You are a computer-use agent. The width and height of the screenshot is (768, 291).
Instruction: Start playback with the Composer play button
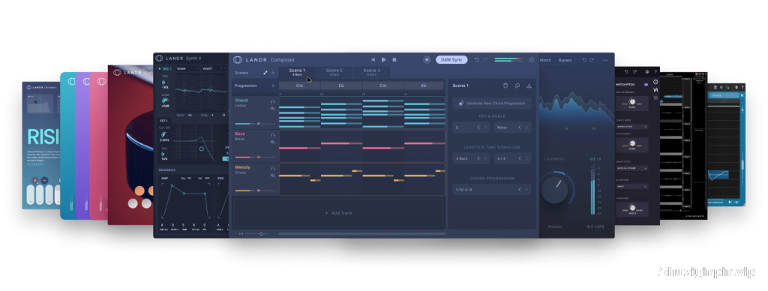(x=383, y=60)
